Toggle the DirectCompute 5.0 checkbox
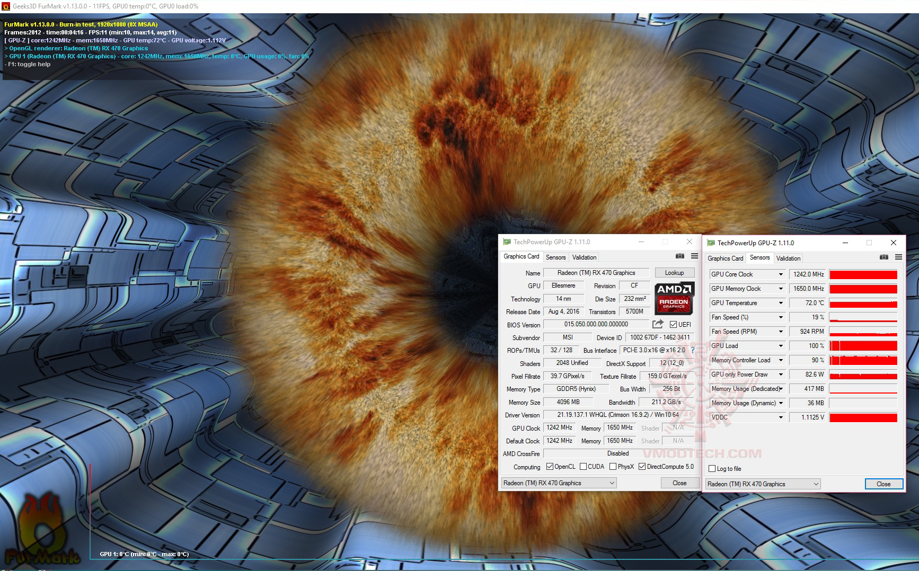Screen dimensions: 919x571 coord(642,467)
